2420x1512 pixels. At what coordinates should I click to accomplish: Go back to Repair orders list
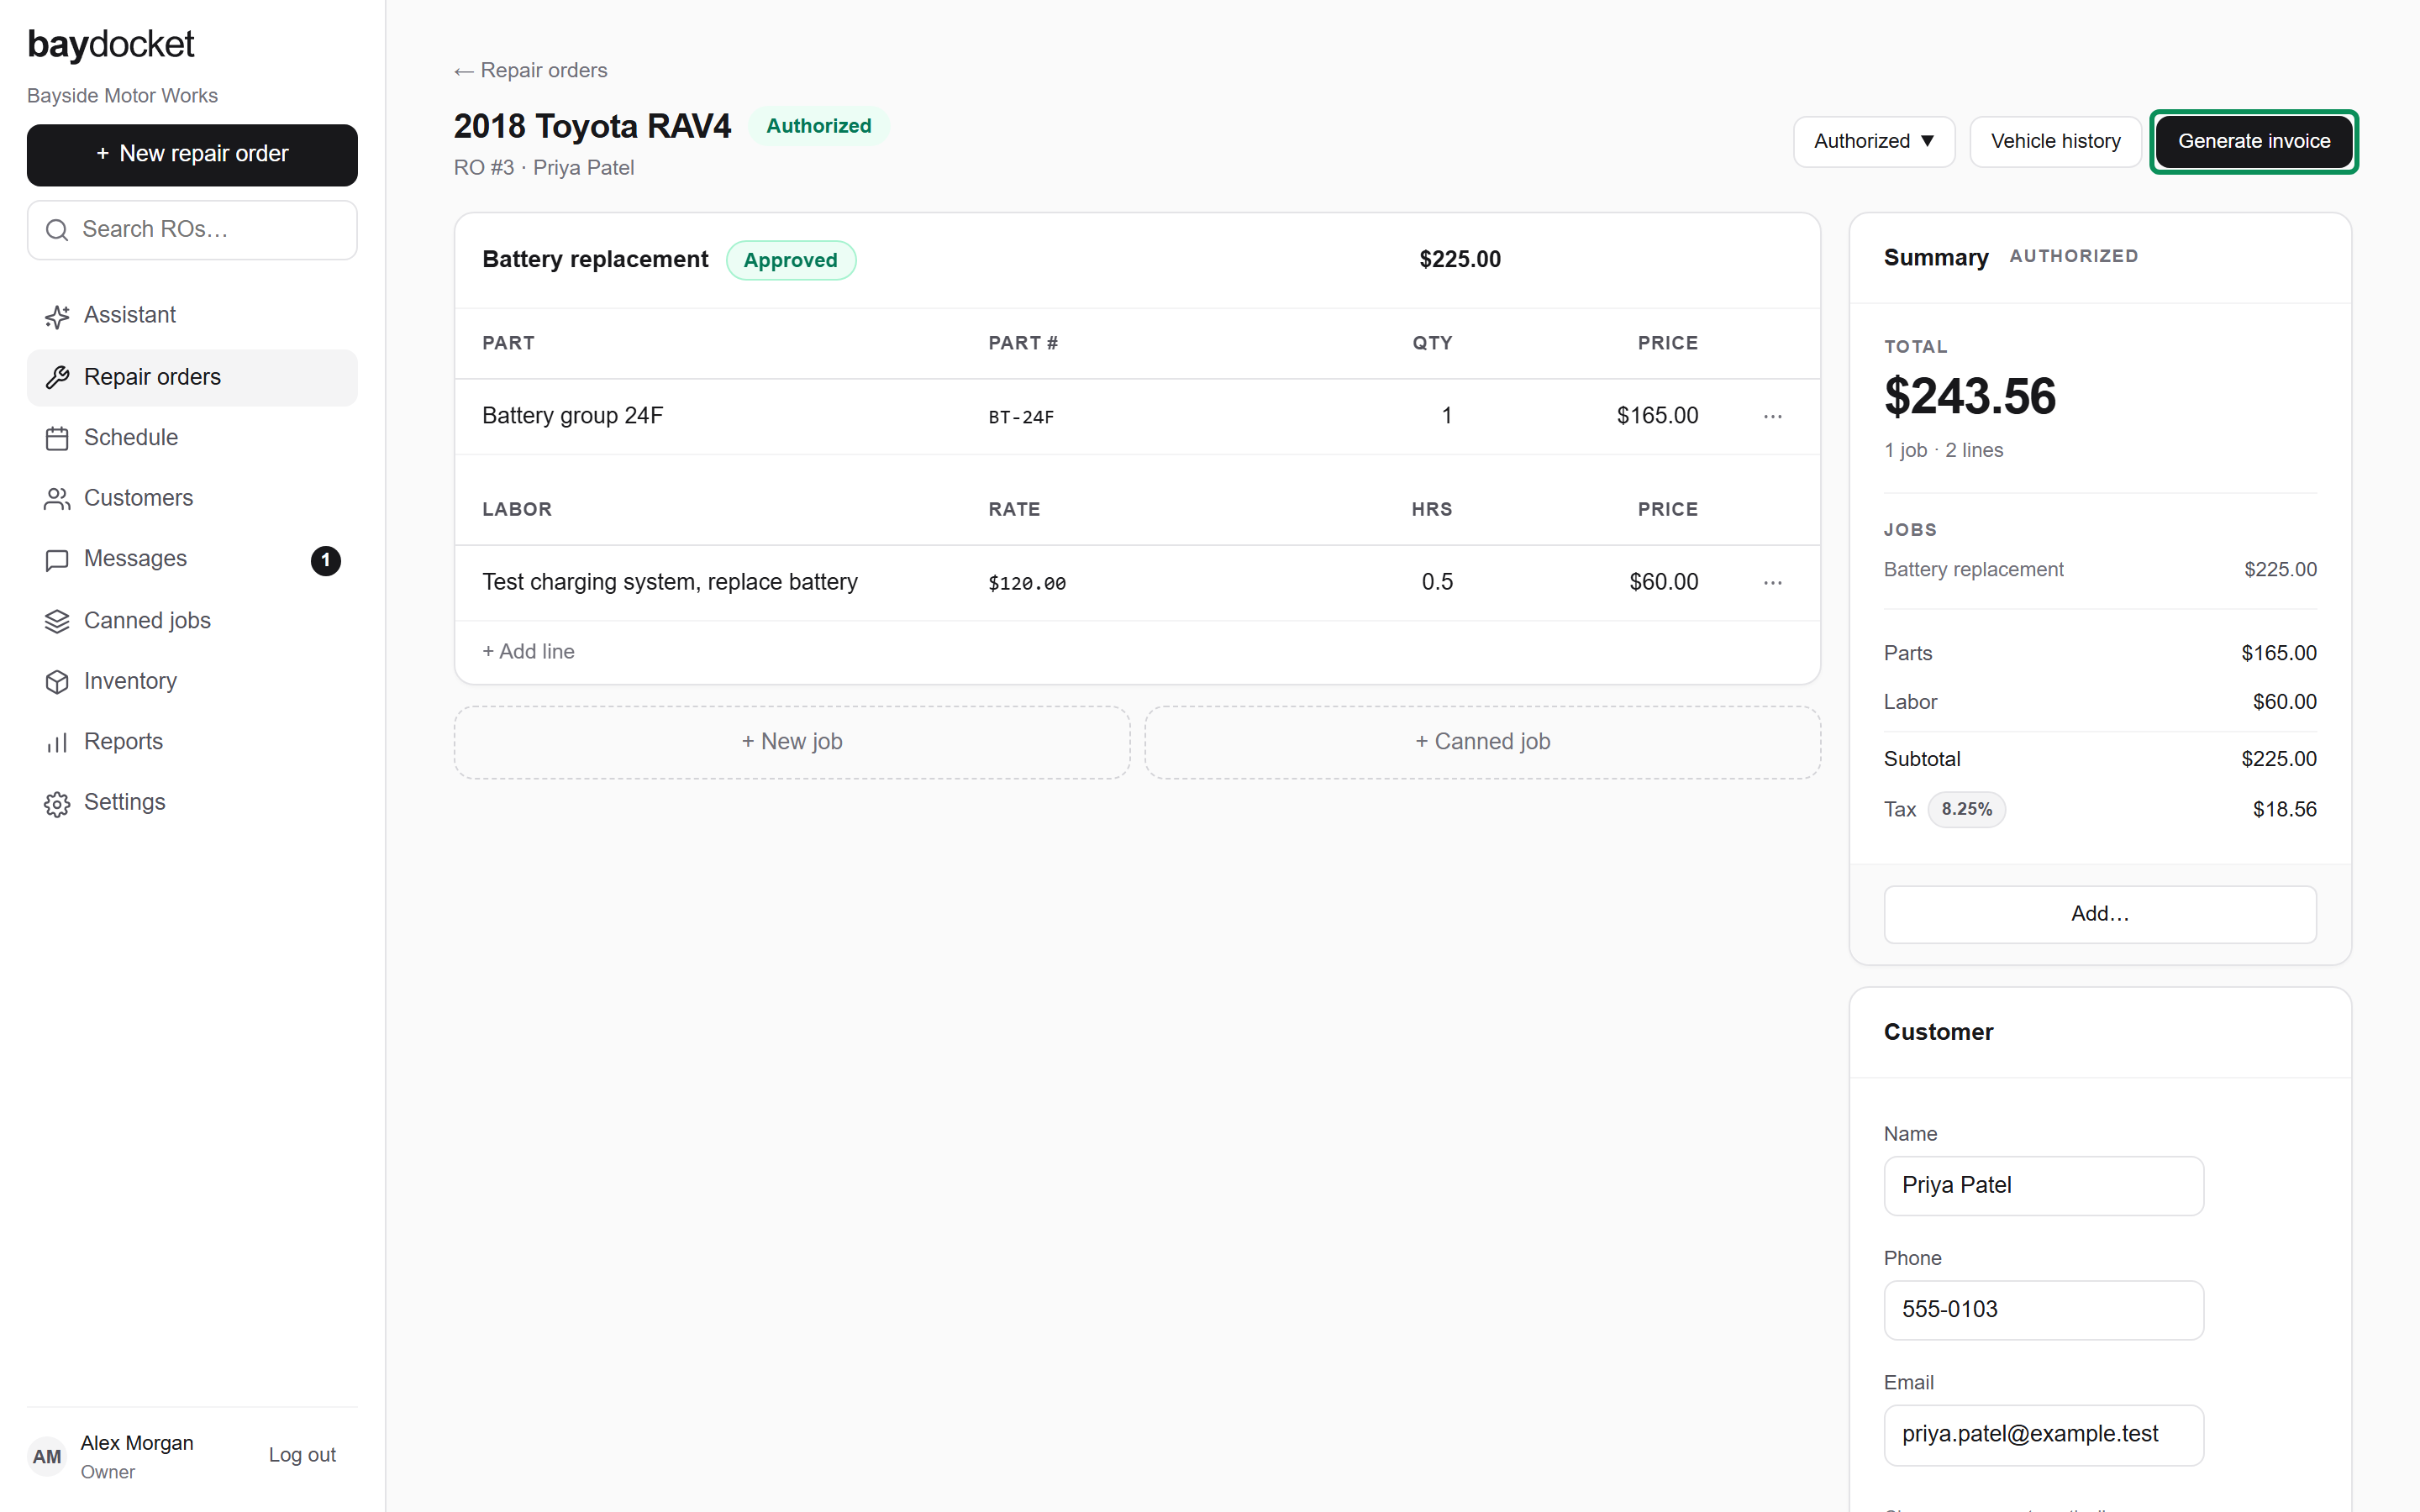tap(530, 70)
